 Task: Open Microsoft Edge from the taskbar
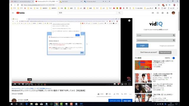[x=27, y=104]
